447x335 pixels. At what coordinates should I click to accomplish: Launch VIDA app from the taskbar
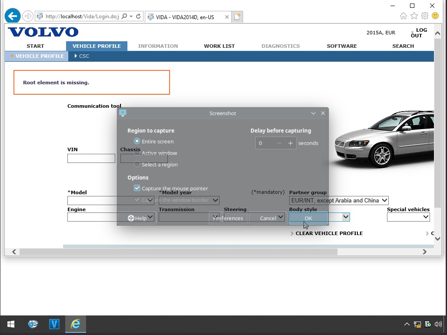[x=54, y=324]
